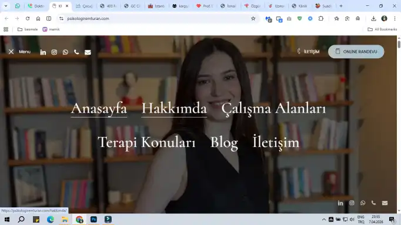Switch to the WhatsApp pinned tab
401x225 pixels.
pos(18,6)
